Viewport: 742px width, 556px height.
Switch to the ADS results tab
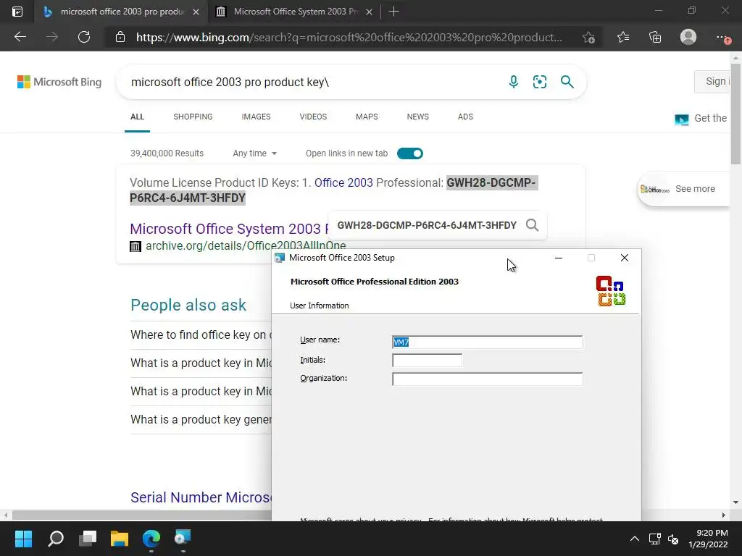pyautogui.click(x=465, y=117)
